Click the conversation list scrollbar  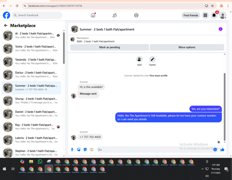(x=64, y=48)
